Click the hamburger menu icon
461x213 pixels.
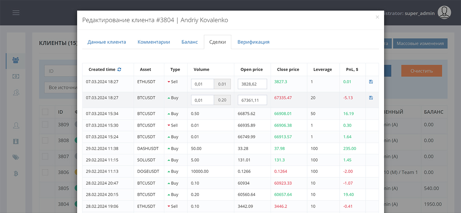[x=16, y=13]
